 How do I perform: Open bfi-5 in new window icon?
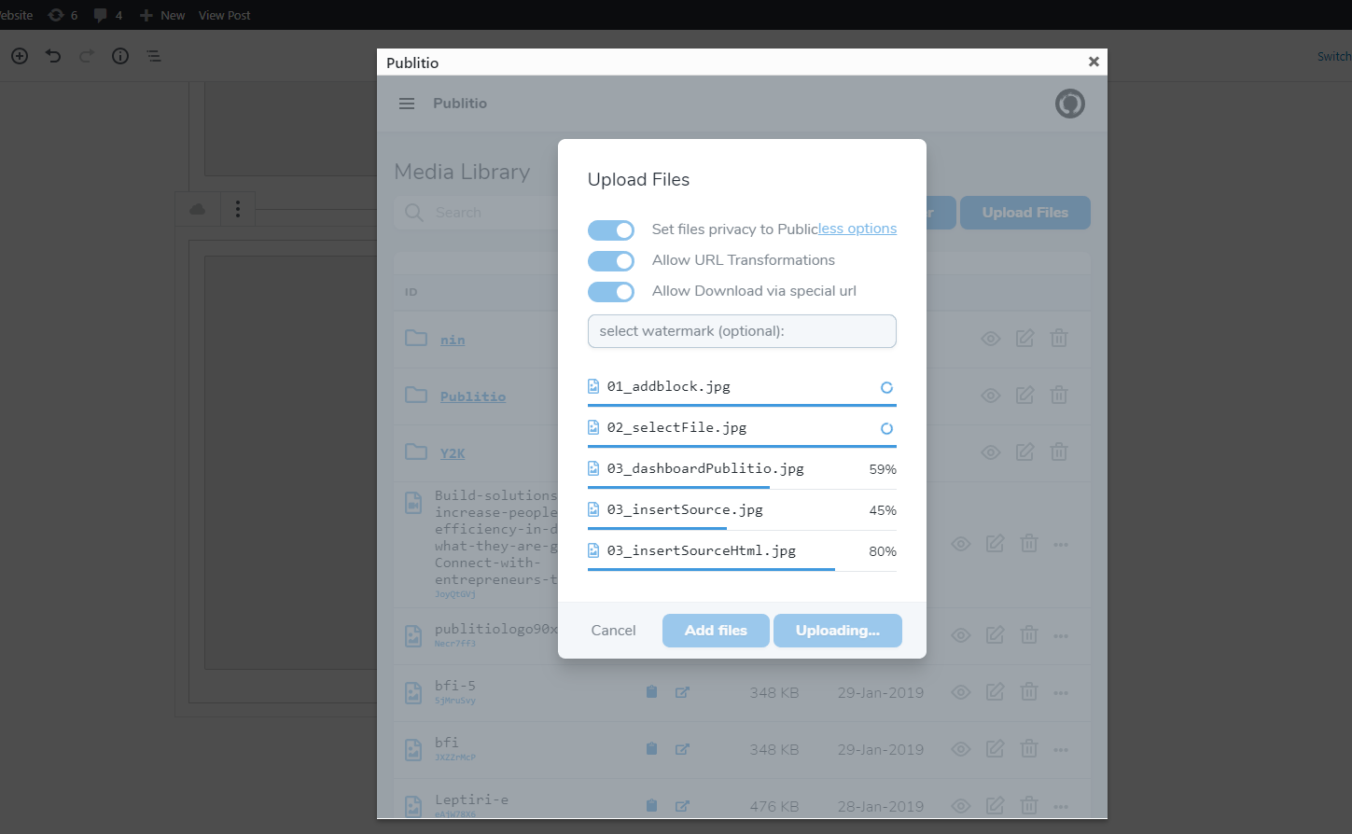(682, 692)
